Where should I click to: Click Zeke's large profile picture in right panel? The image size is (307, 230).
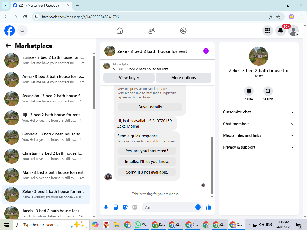tap(259, 56)
